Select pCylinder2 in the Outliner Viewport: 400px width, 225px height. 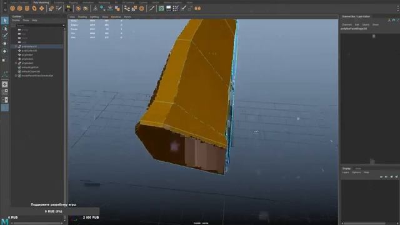pos(27,59)
